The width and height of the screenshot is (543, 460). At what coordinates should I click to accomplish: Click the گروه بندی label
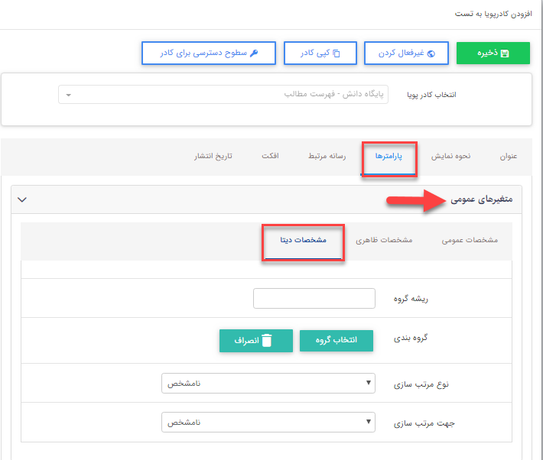tap(411, 338)
